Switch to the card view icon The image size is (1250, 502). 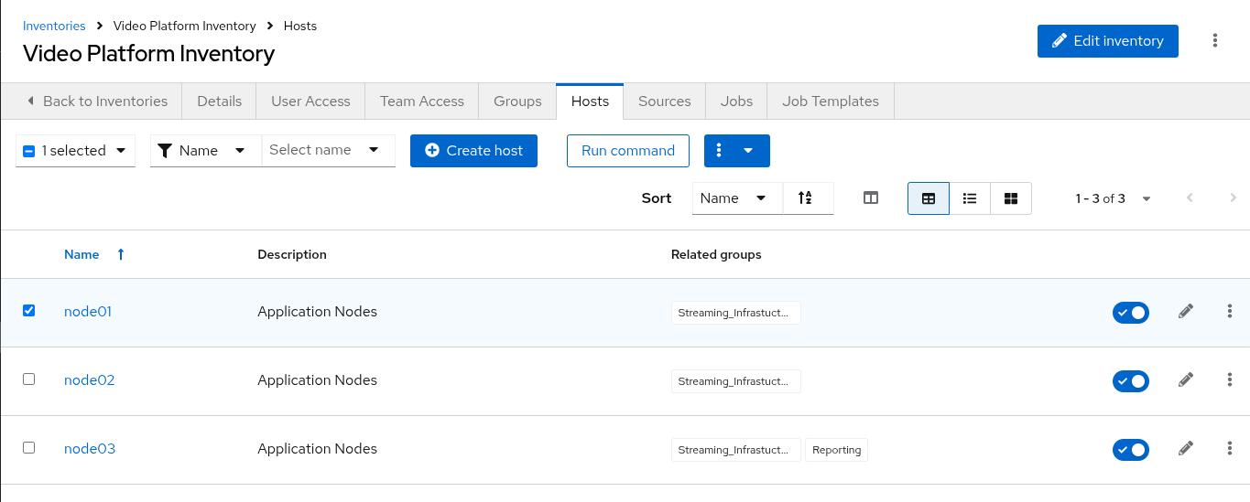1011,198
